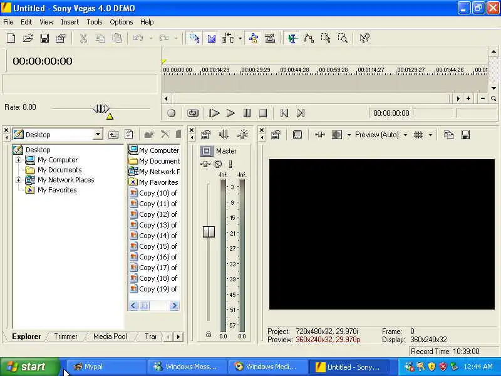
Task: Click the Stop button
Action: 263,113
